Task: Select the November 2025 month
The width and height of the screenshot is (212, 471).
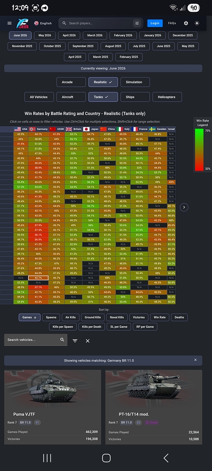Action: (x=22, y=46)
